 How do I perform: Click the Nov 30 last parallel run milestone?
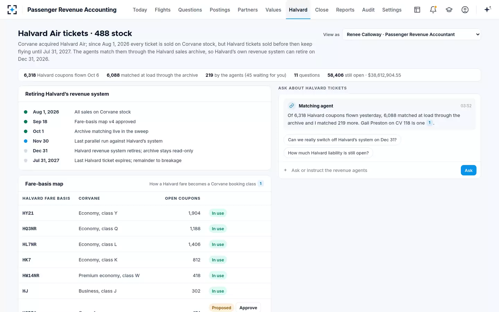click(145, 141)
